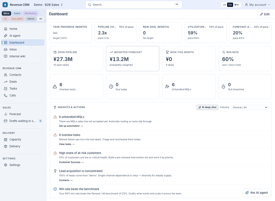The height and width of the screenshot is (201, 275).
Task: Select the Sales role filter chip
Action: coord(17,13)
